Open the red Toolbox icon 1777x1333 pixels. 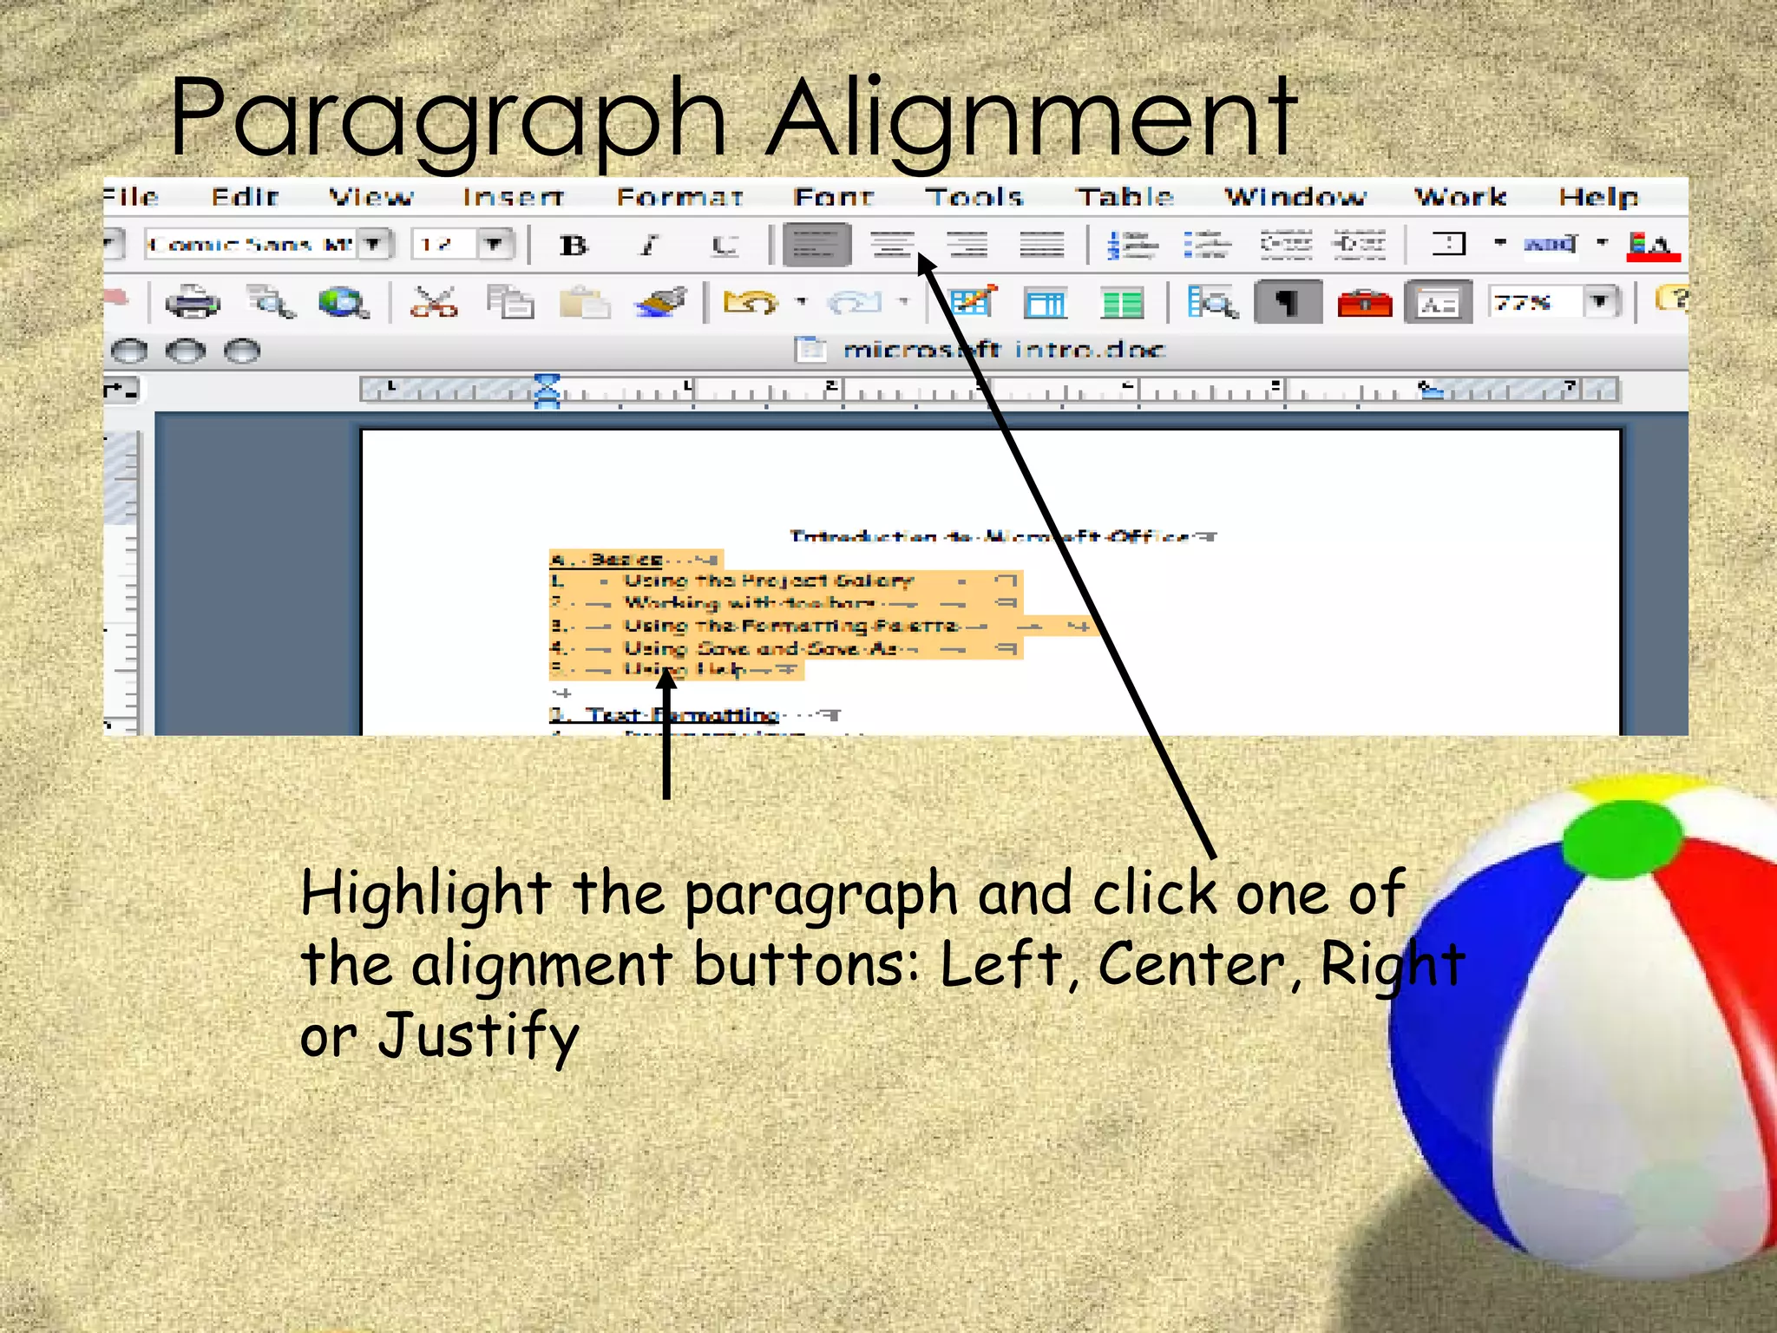[x=1365, y=304]
